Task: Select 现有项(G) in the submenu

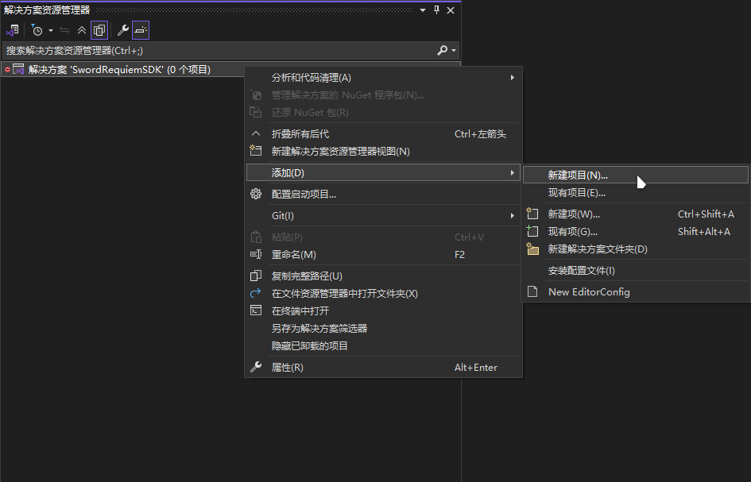Action: [572, 231]
